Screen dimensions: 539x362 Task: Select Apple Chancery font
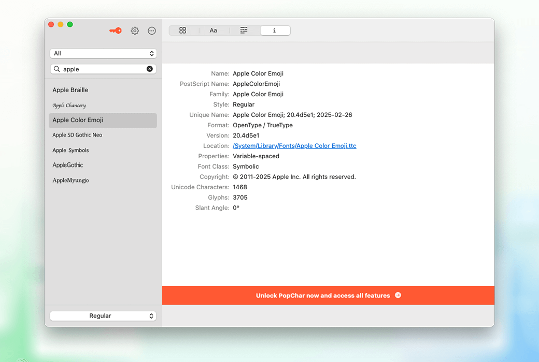69,105
